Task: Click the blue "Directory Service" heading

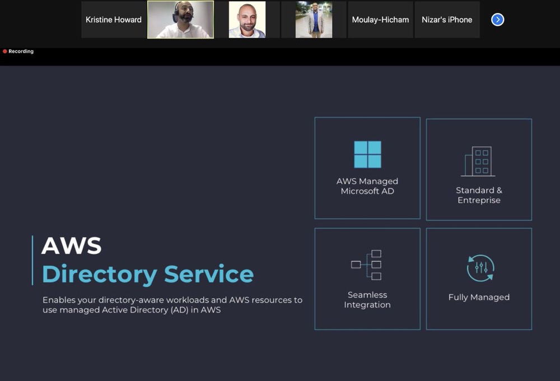Action: (x=148, y=275)
